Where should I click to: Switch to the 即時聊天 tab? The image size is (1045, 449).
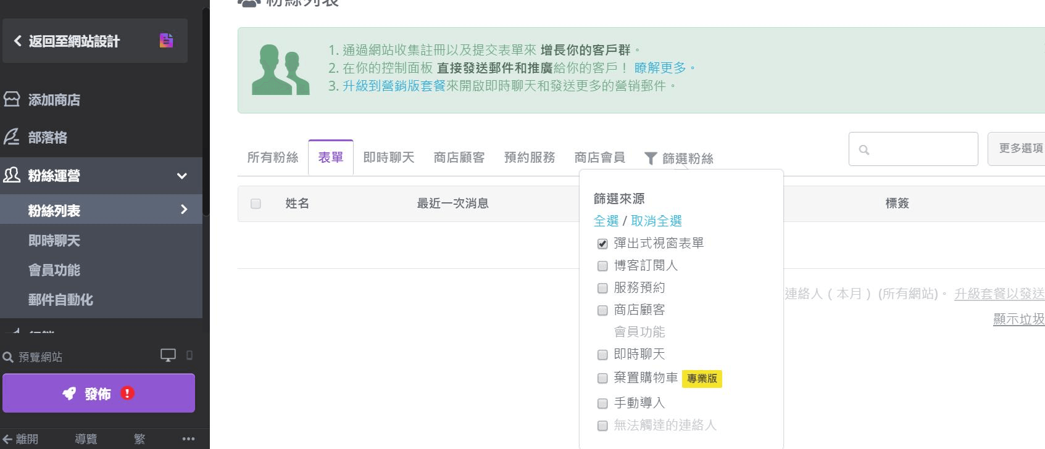tap(388, 158)
